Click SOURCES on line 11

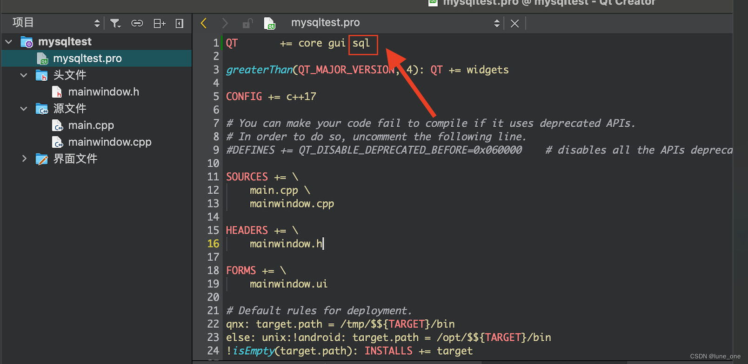(x=247, y=177)
